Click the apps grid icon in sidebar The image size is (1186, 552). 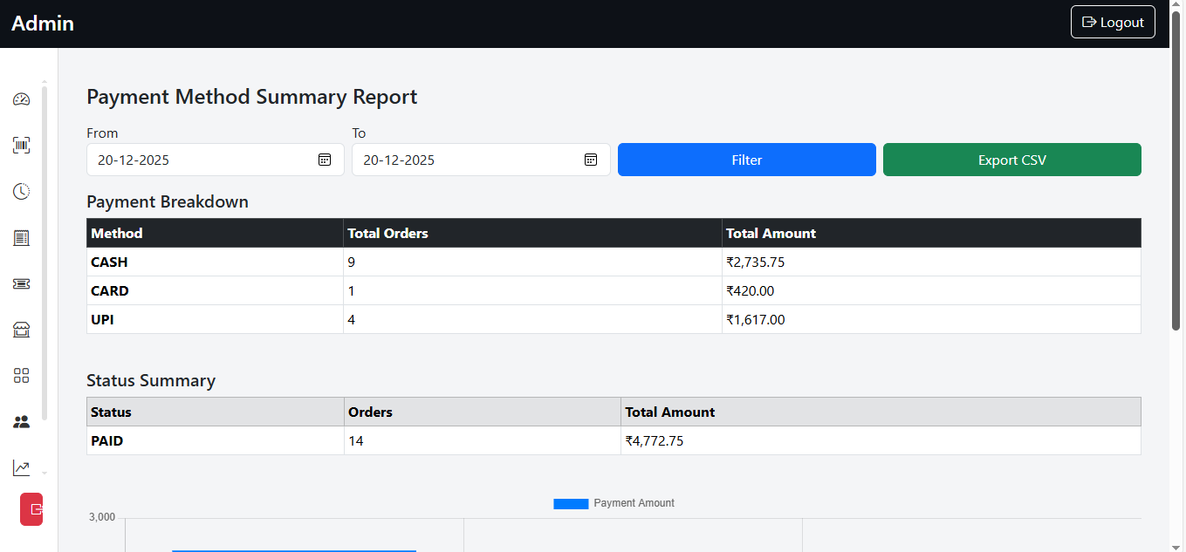click(21, 376)
